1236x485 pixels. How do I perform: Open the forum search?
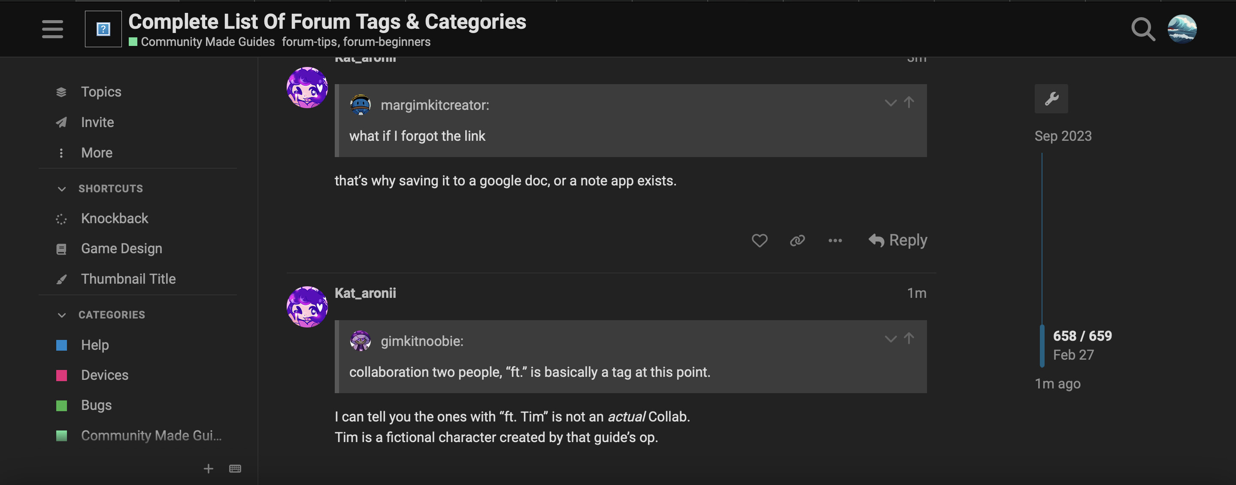coord(1142,29)
